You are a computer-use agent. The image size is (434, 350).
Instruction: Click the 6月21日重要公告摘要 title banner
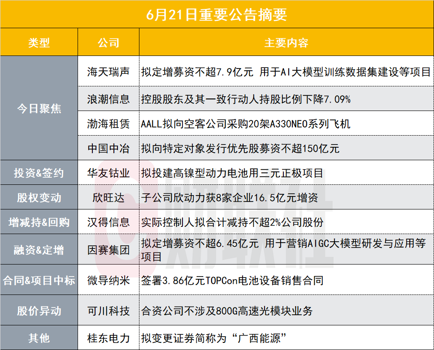(217, 14)
